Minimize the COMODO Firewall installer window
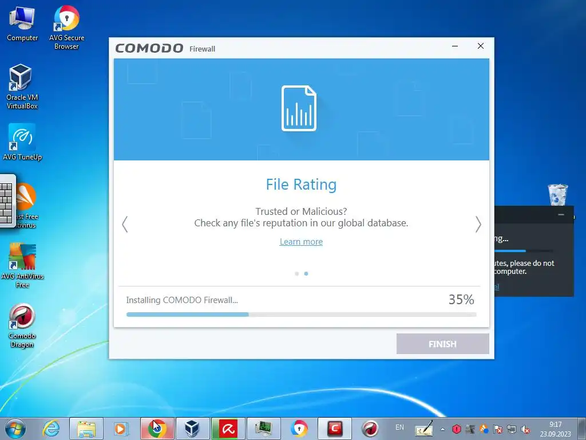This screenshot has width=586, height=440. [x=455, y=46]
